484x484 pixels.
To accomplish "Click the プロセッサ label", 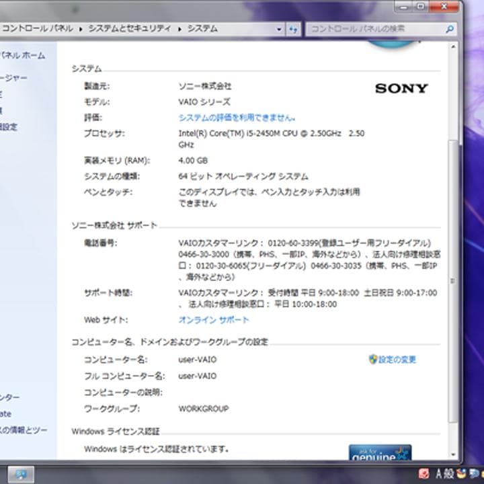I will 104,134.
